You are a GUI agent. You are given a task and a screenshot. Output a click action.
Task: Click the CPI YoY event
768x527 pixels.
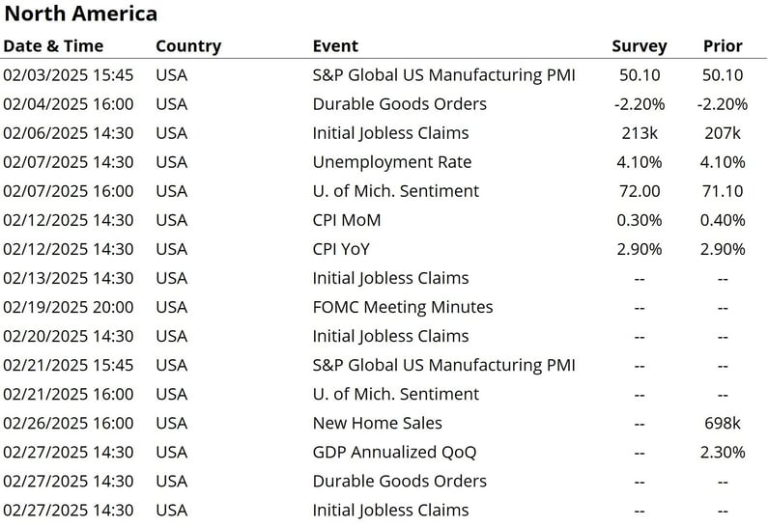coord(341,249)
